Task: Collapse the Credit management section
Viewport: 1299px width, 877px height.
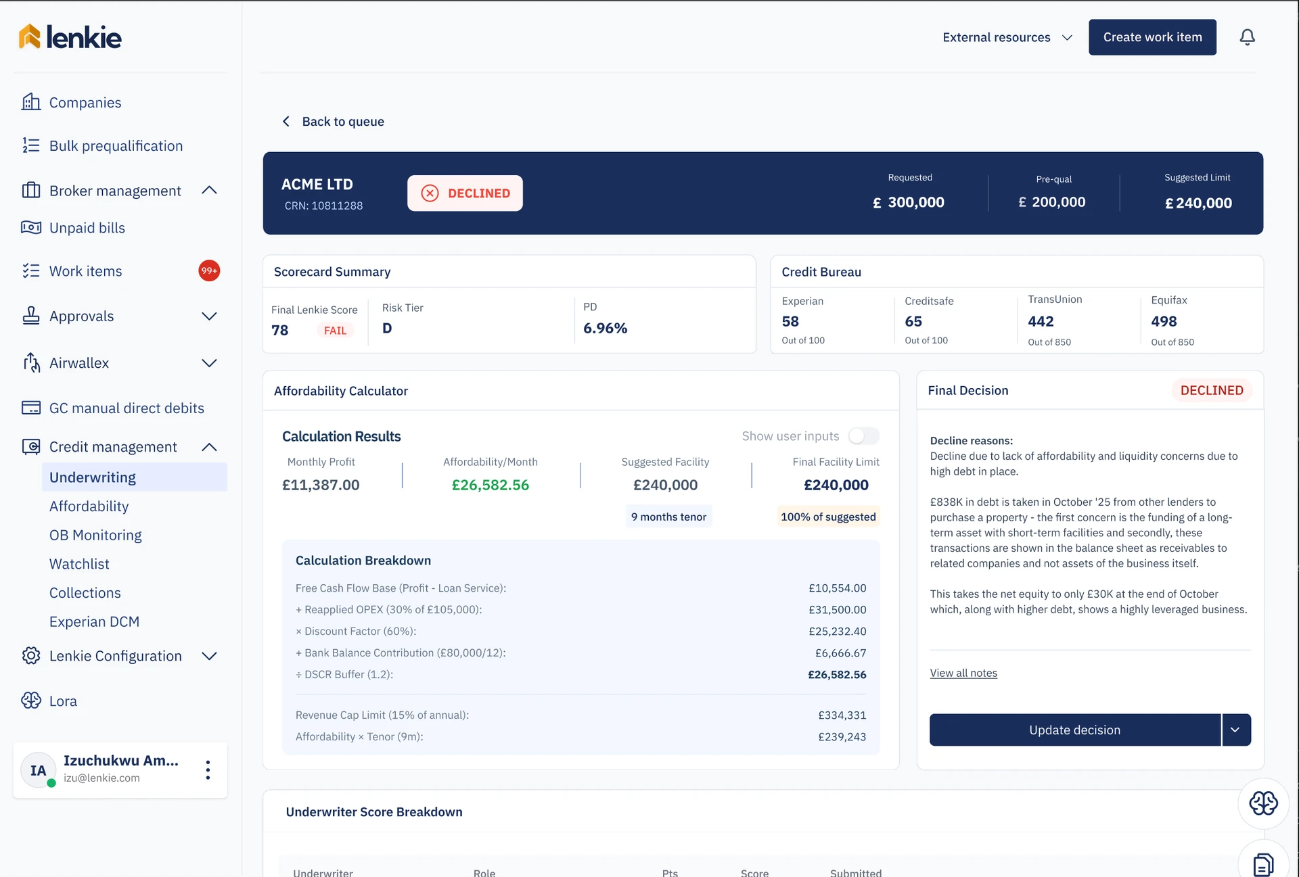Action: click(x=210, y=447)
